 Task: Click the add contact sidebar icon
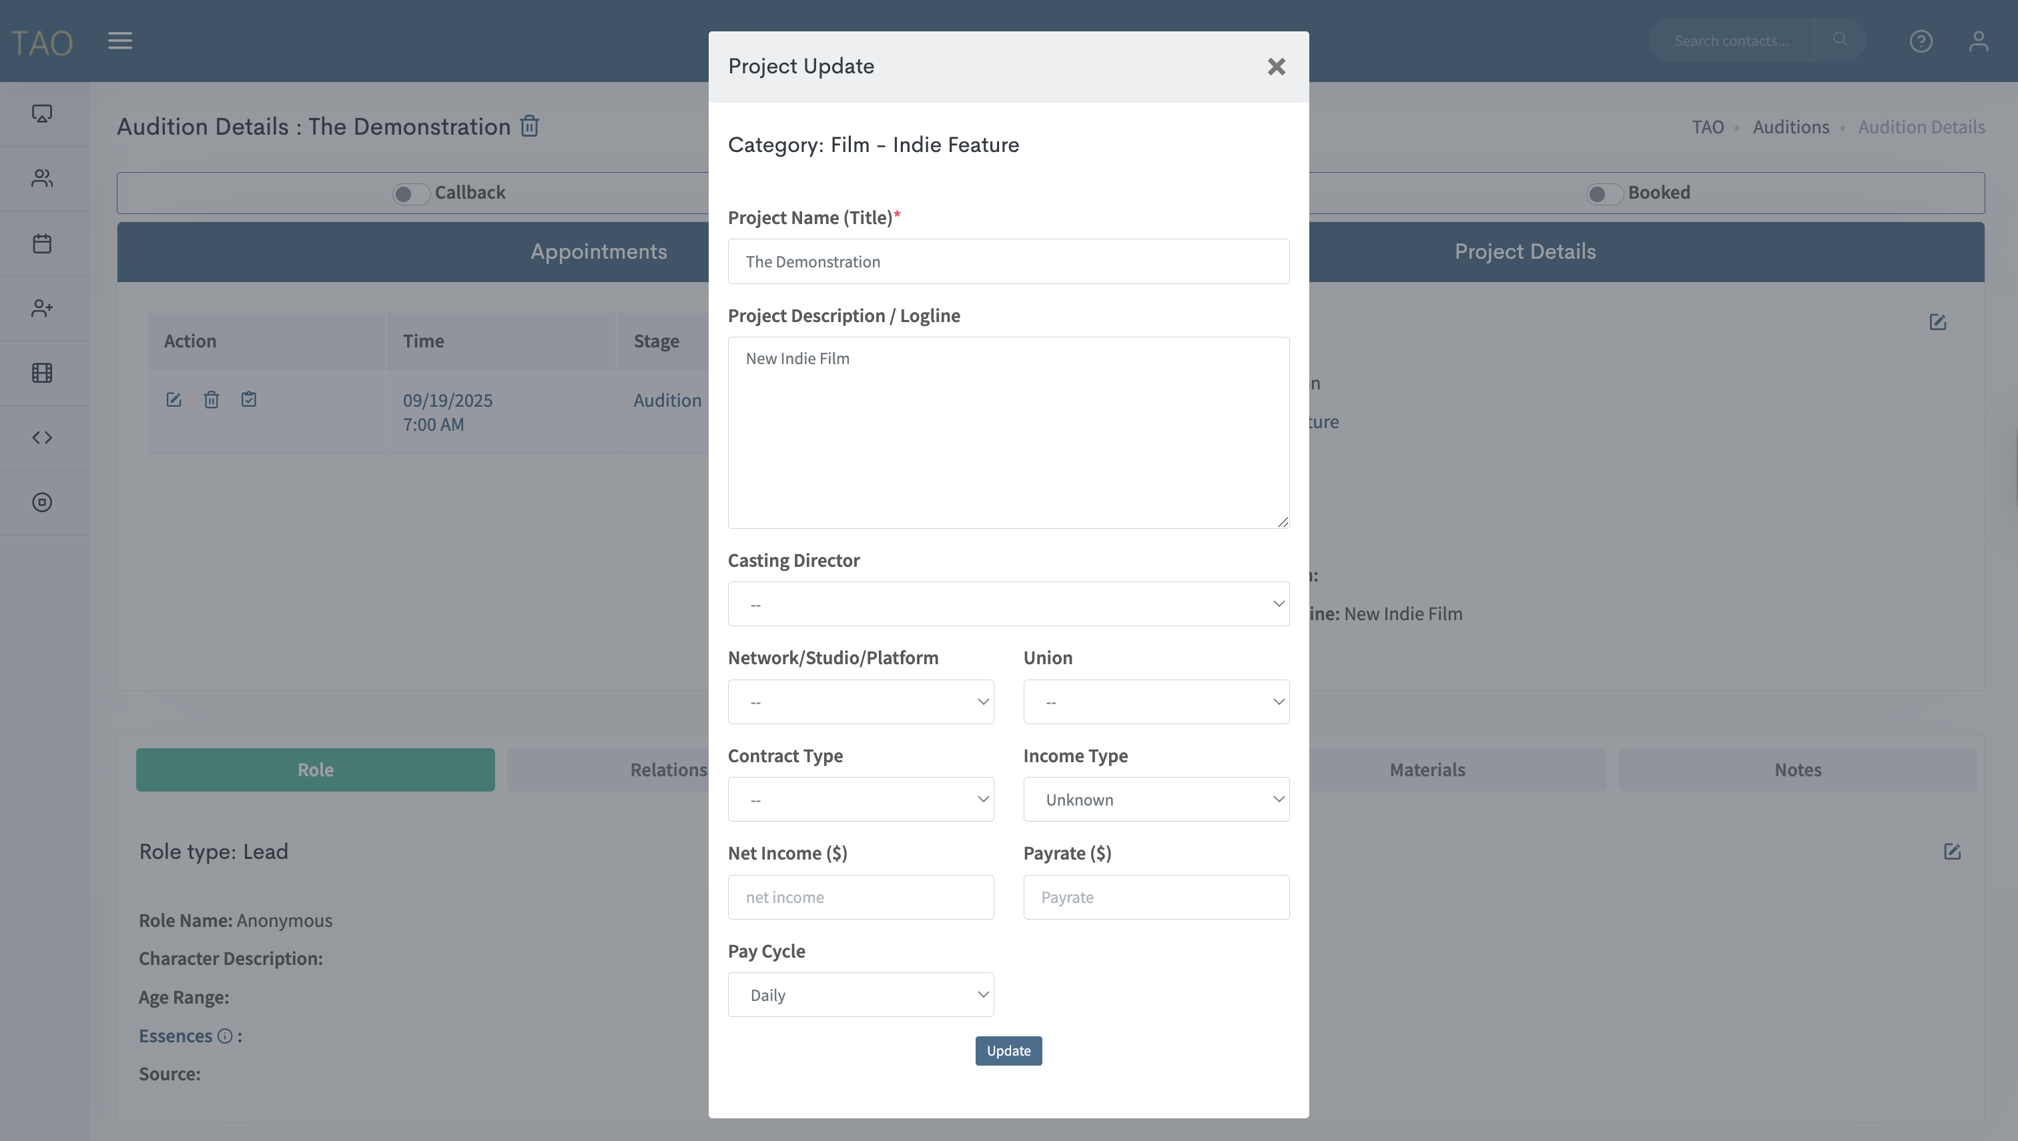[42, 308]
